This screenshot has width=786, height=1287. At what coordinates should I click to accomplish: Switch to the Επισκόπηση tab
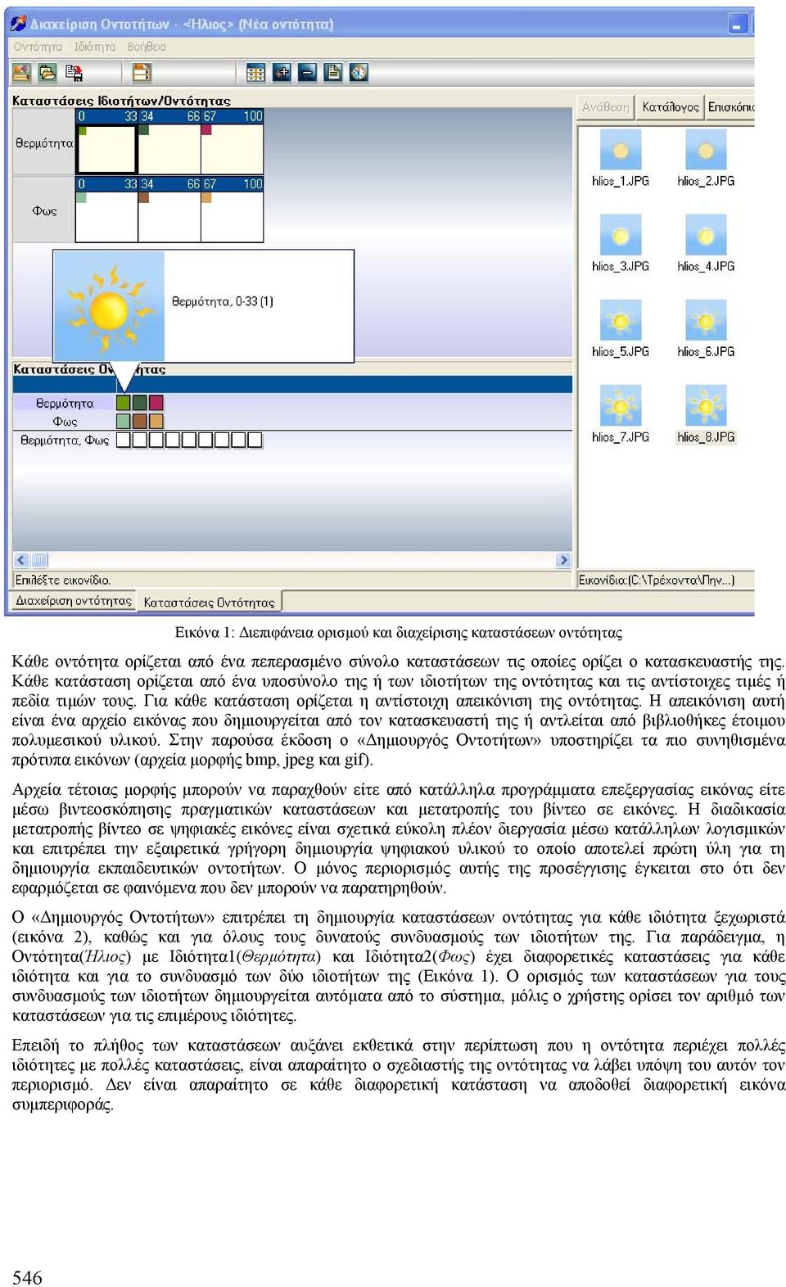[x=730, y=107]
